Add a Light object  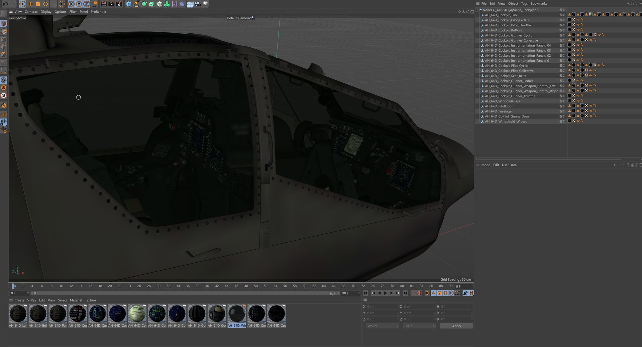click(205, 4)
